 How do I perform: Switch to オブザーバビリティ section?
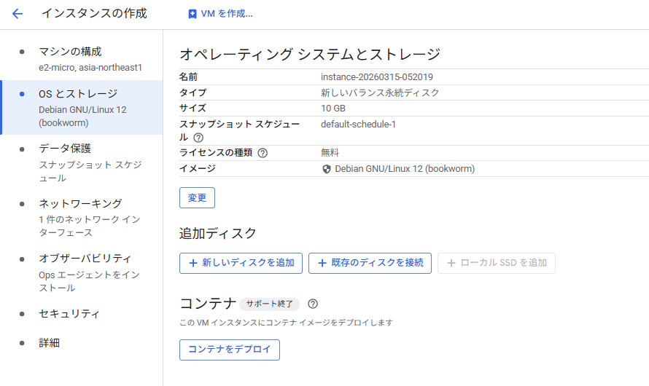(85, 259)
